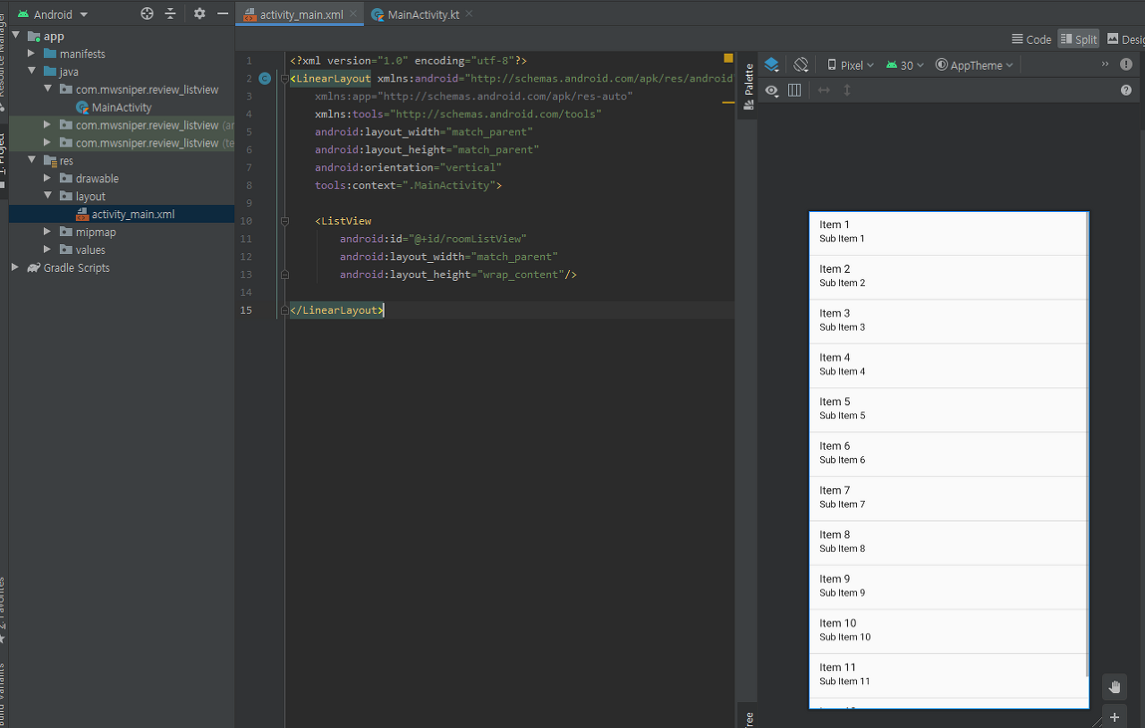Collapse the java folder arrow
The height and width of the screenshot is (728, 1145).
[31, 72]
